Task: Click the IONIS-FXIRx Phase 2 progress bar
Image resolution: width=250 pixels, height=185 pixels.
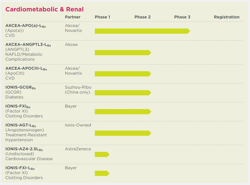Action: pos(123,112)
